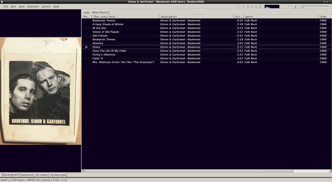
Task: Select the track At the Zoo
Action: point(207,28)
